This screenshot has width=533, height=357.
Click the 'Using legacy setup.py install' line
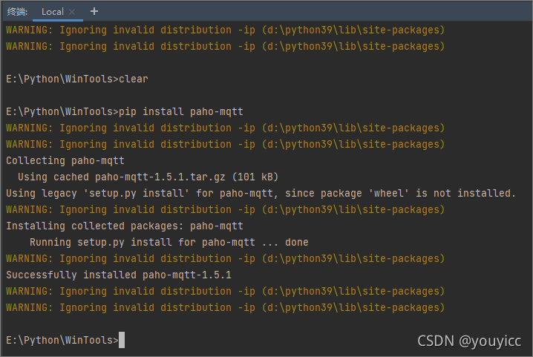coord(261,193)
